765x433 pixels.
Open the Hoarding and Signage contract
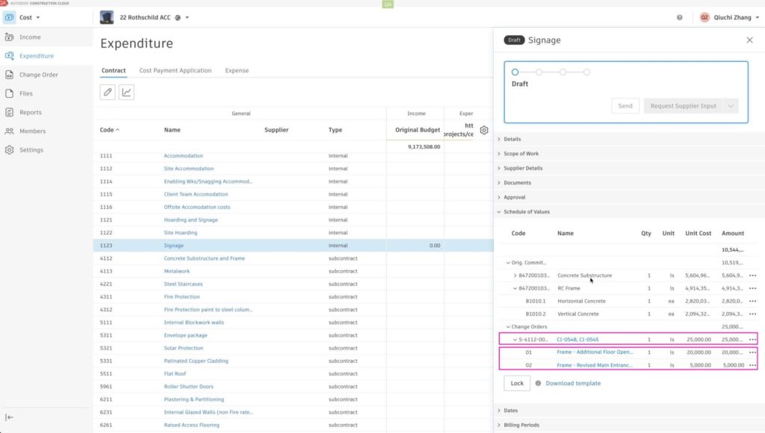(191, 220)
